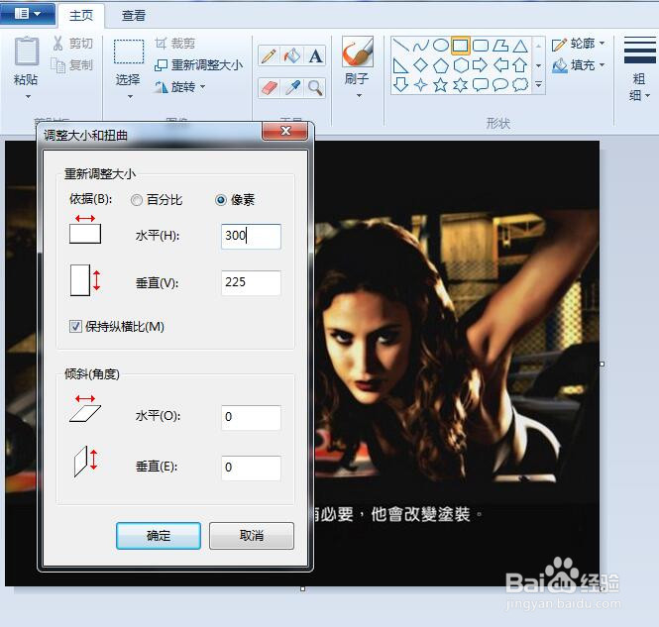Select the Fill with color bucket tool
The height and width of the screenshot is (627, 659).
(292, 55)
